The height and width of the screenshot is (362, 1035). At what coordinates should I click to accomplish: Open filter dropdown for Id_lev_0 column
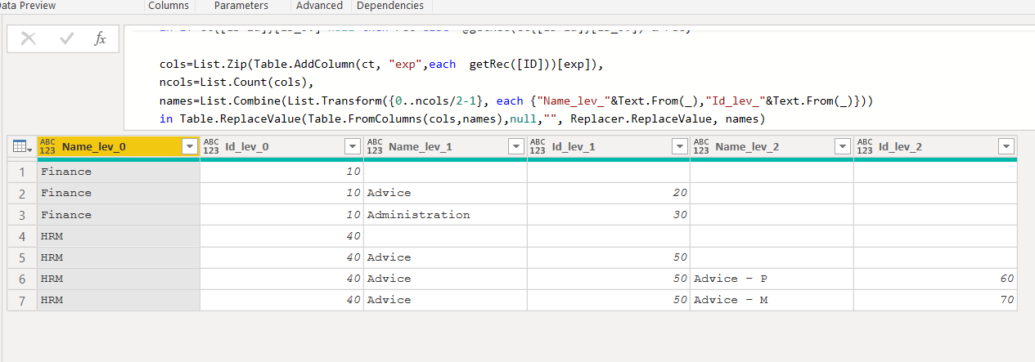pyautogui.click(x=353, y=146)
